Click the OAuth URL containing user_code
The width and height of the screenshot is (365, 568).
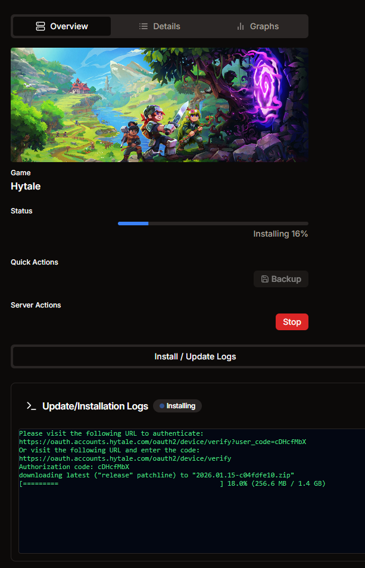(163, 442)
